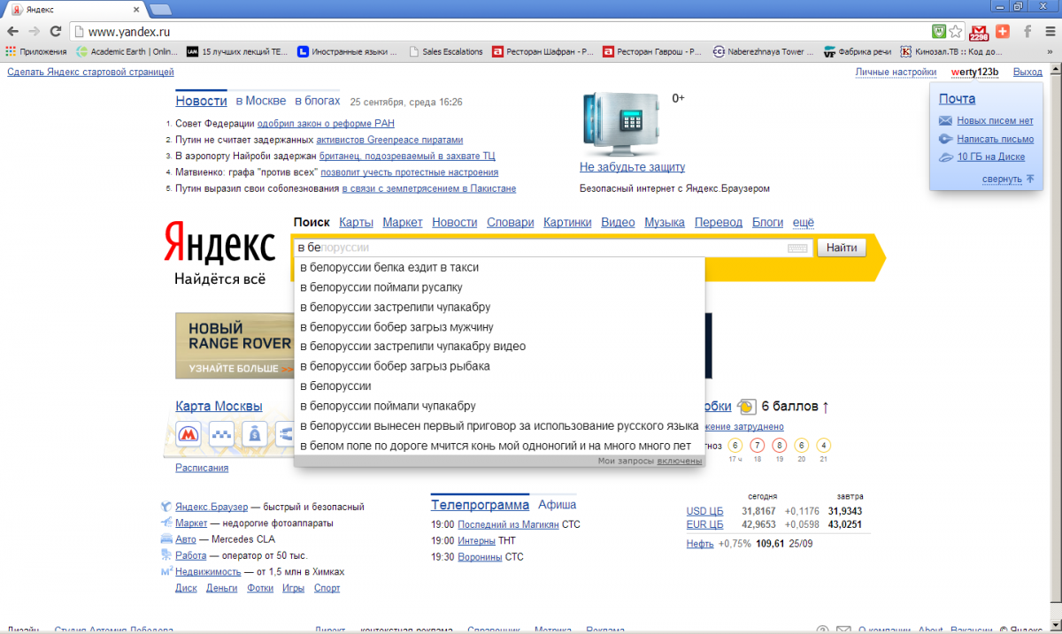Open news link about реформе РАН
This screenshot has width=1062, height=634.
pyautogui.click(x=326, y=124)
